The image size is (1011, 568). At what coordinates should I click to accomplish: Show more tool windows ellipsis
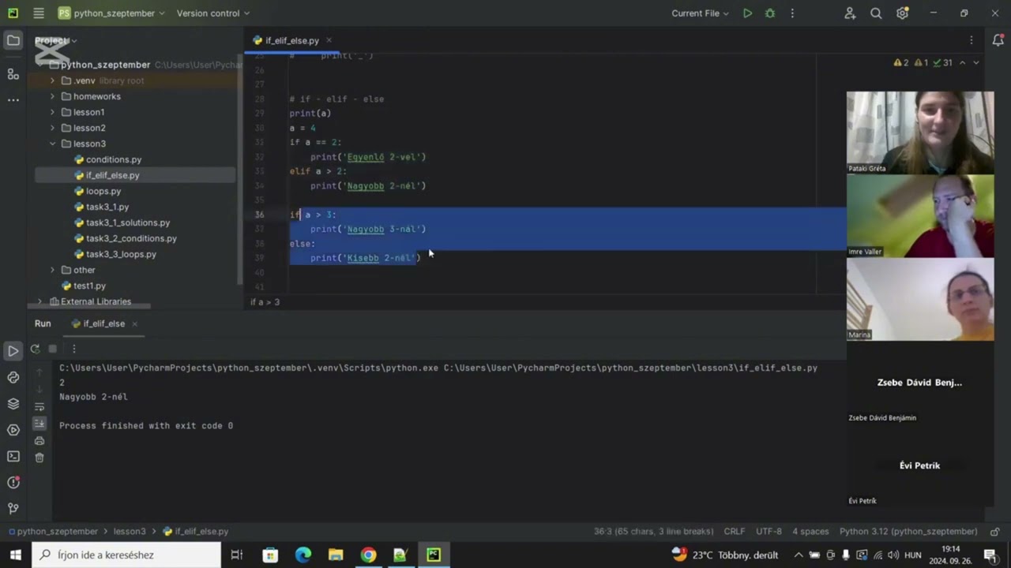[13, 100]
